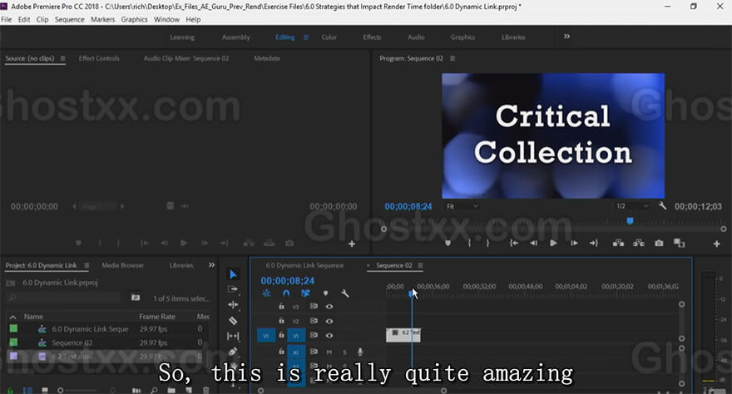Screen dimensions: 732x394
Task: Open Source panel menu icon
Action: (62, 58)
